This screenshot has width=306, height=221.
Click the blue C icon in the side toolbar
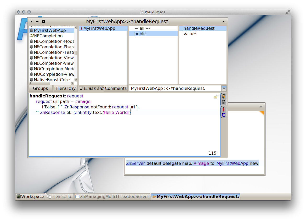224,115
